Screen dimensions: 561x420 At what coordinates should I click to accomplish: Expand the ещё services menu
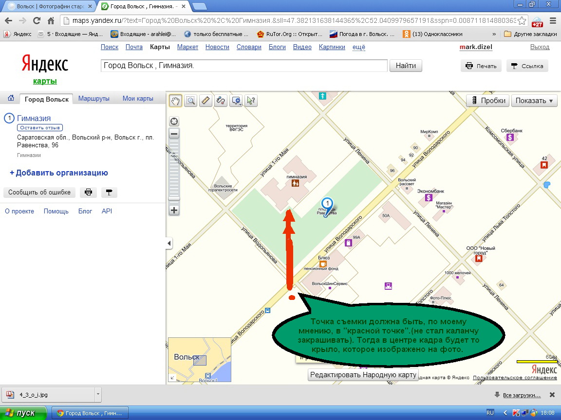(x=358, y=47)
